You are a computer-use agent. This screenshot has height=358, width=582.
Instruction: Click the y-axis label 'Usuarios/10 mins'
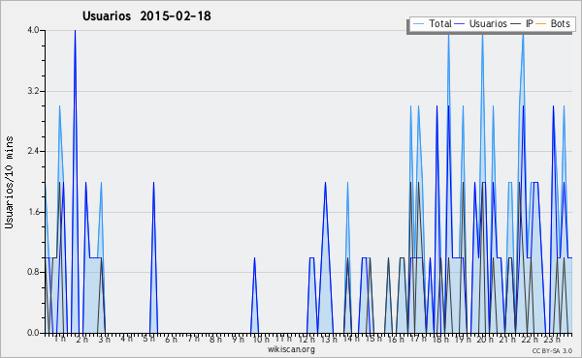tap(9, 182)
